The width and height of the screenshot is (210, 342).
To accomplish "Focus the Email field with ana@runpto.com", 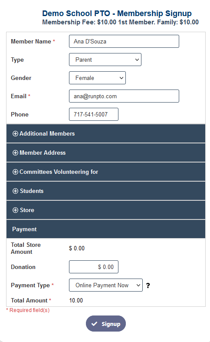I will tap(124, 96).
